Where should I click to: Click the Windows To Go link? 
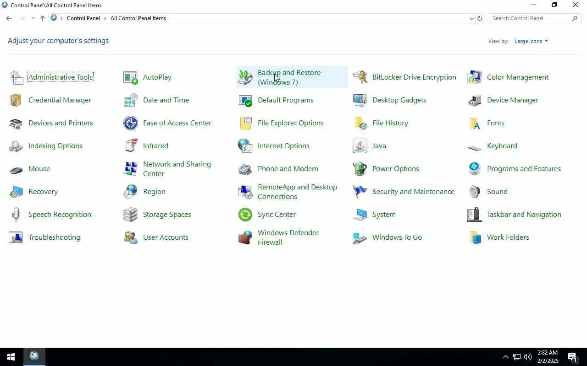click(397, 237)
